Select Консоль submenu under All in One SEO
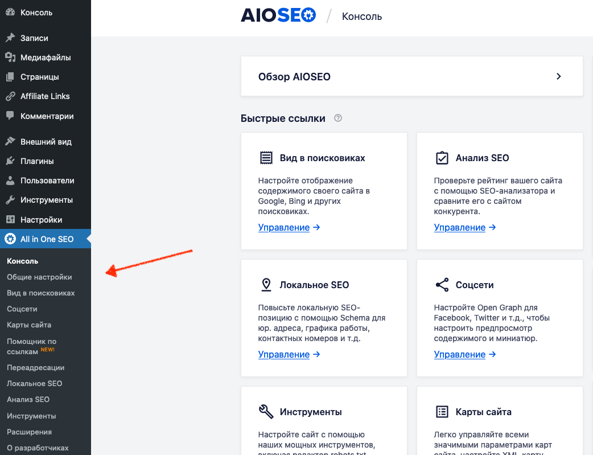The width and height of the screenshot is (593, 455). click(x=22, y=261)
